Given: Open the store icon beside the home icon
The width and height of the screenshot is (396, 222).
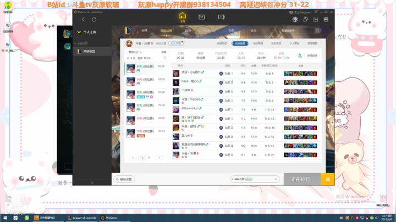Looking at the screenshot, I should coord(201,17).
